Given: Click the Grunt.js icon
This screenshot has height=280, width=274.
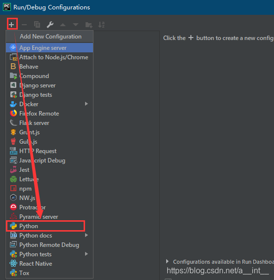Looking at the screenshot, I should pyautogui.click(x=13, y=132).
